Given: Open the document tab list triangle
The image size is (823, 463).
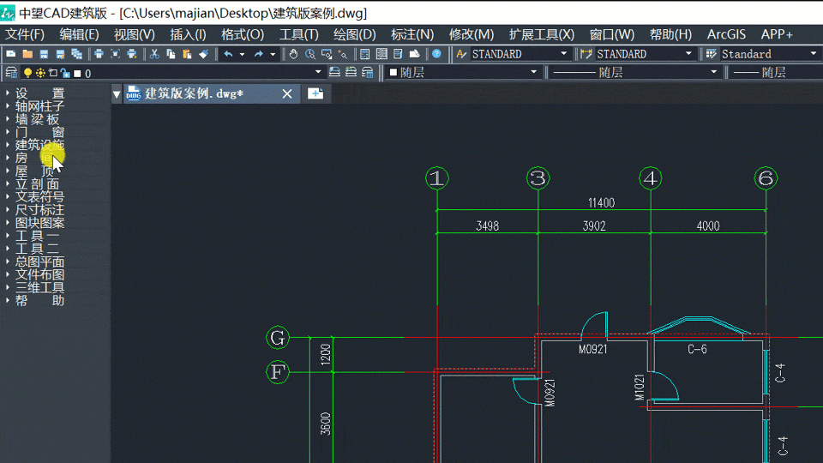Looking at the screenshot, I should 117,94.
